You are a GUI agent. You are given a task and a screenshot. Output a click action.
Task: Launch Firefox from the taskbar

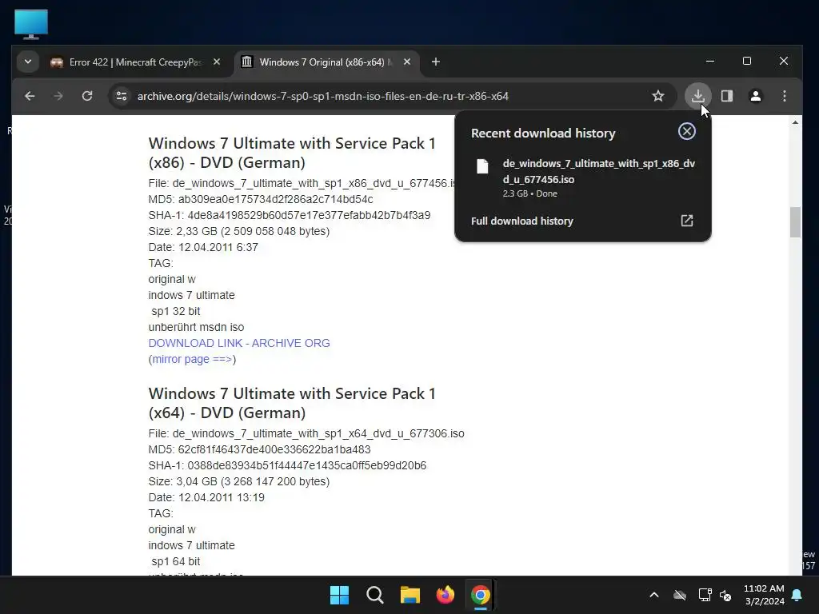point(445,595)
